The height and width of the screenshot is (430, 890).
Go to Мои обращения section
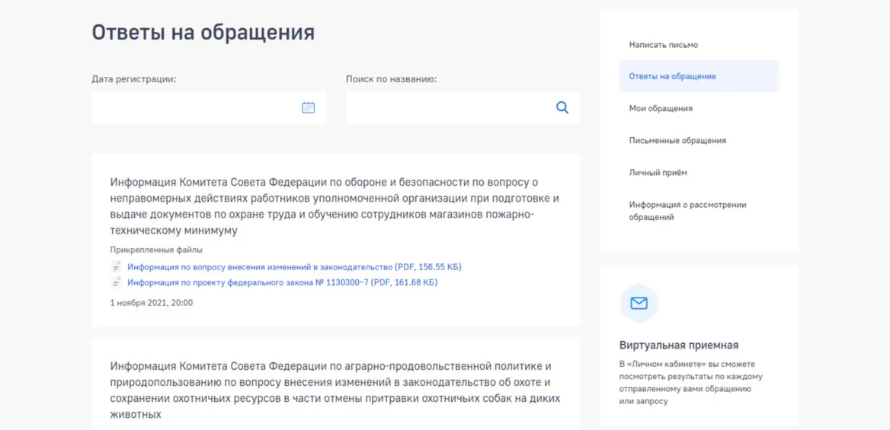click(x=661, y=108)
